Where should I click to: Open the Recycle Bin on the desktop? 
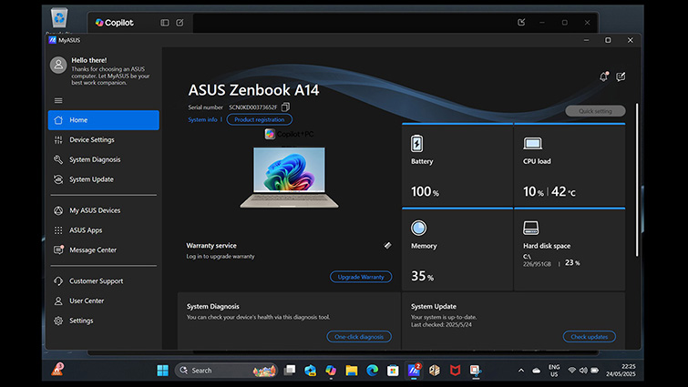tap(59, 18)
